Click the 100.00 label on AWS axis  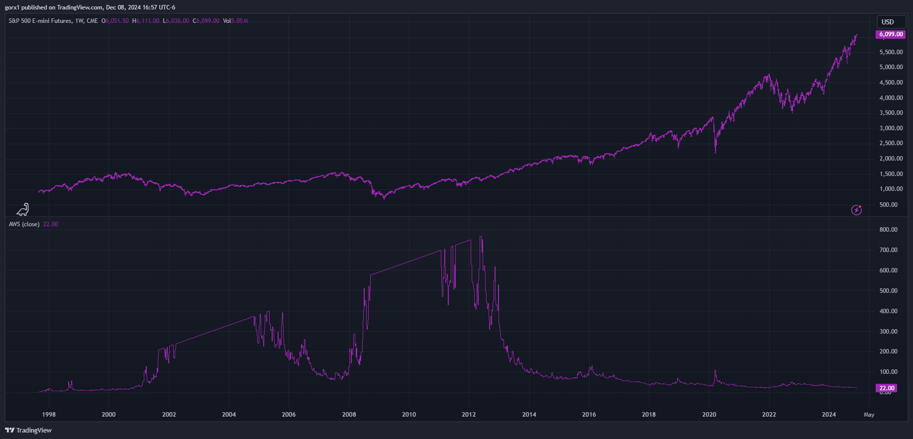click(x=889, y=372)
